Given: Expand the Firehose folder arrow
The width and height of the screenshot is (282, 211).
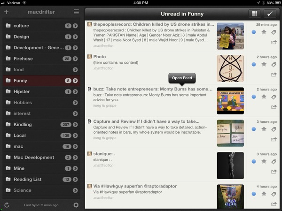Looking at the screenshot, I should point(75,59).
